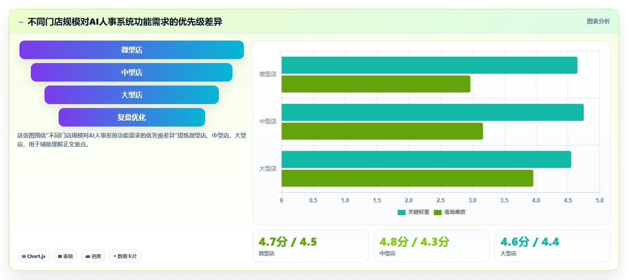Screen dimensions: 628x280
Task: Click the 数据卡片 tag chip
Action: [125, 256]
